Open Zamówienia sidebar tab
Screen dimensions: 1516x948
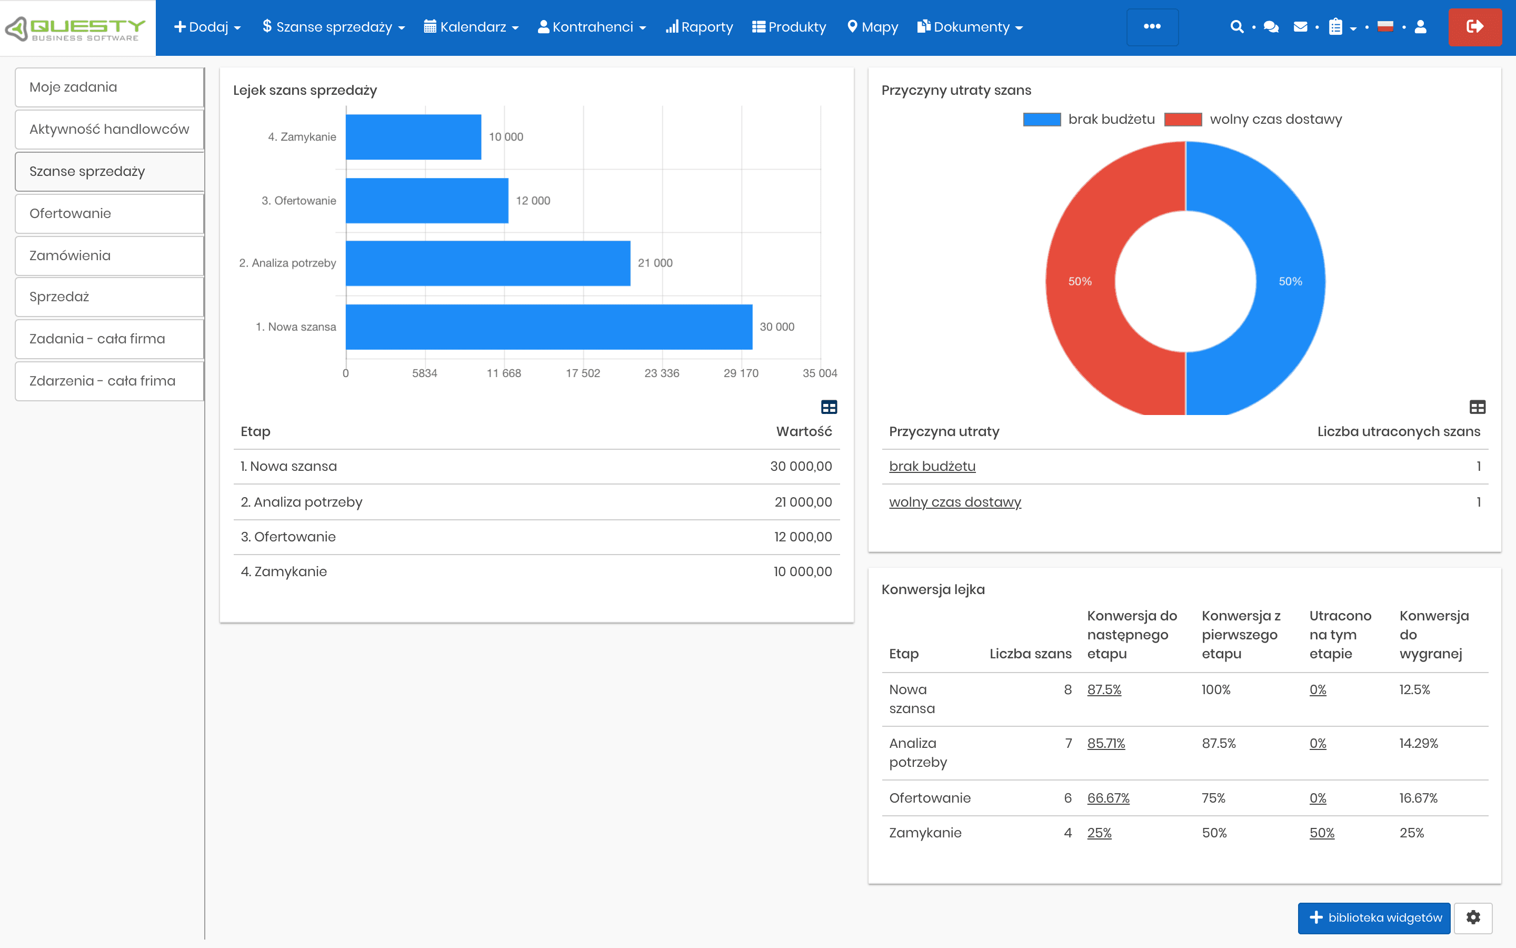[x=109, y=255]
